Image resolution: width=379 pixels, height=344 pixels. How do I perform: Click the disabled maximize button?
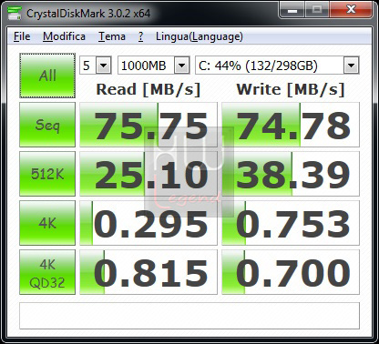[x=317, y=10]
